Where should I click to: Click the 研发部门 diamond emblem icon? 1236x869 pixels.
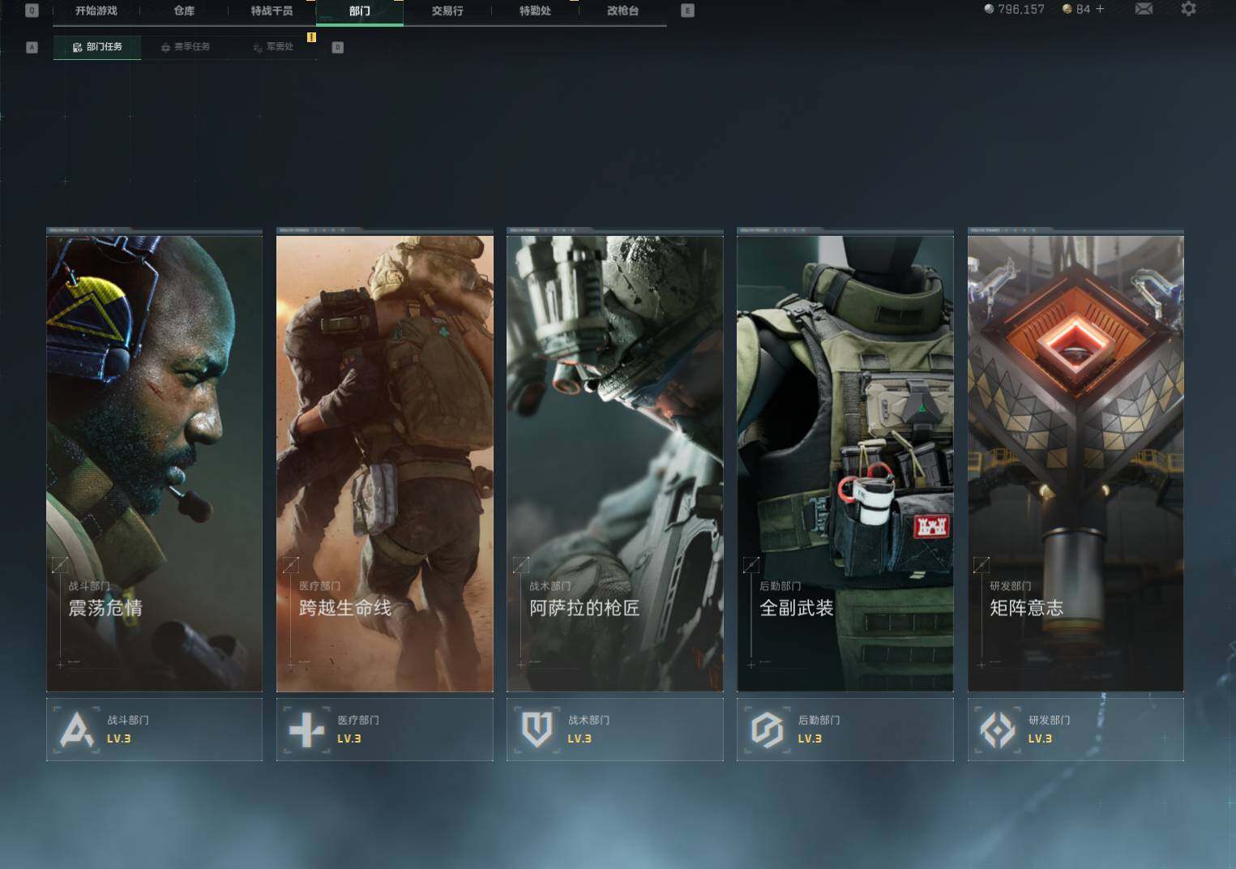pyautogui.click(x=998, y=730)
